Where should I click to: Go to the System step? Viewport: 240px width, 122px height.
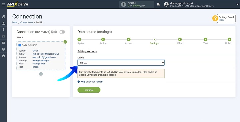pos(79,40)
